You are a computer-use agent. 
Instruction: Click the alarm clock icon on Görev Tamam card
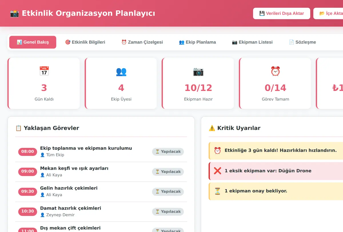pyautogui.click(x=276, y=71)
